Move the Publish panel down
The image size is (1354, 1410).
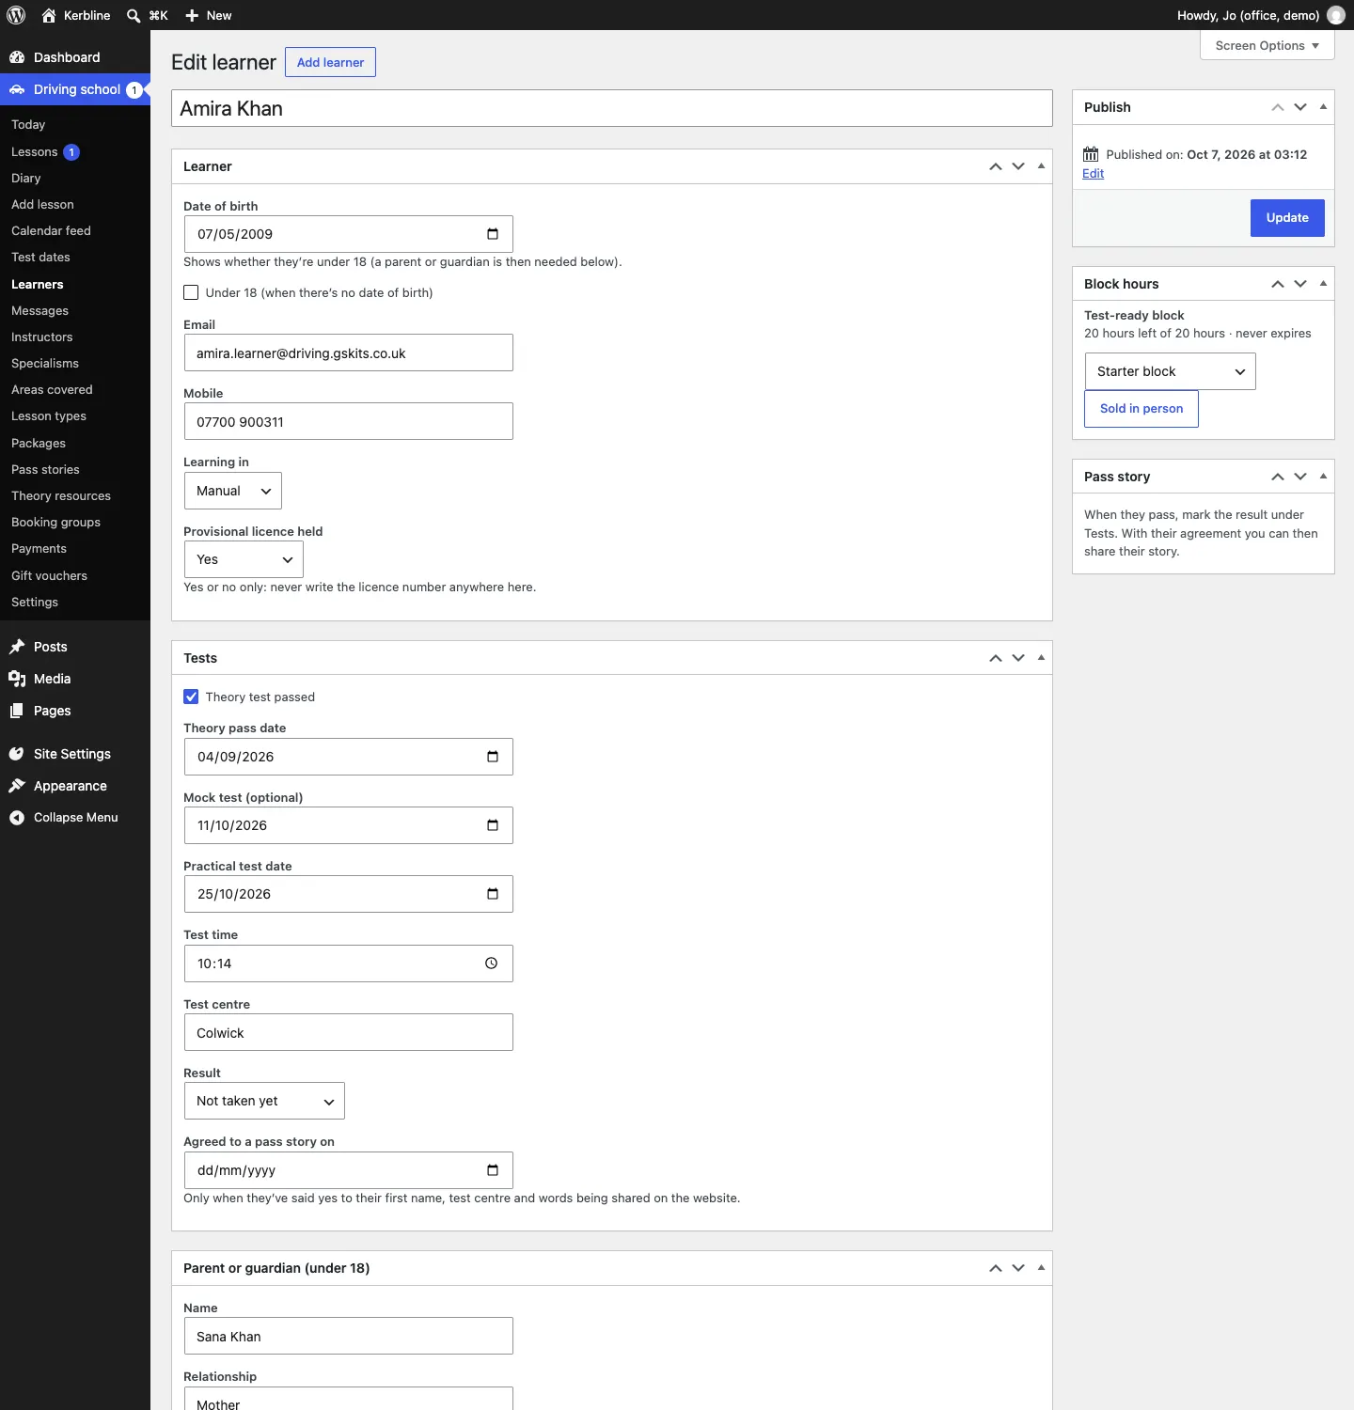click(x=1300, y=107)
